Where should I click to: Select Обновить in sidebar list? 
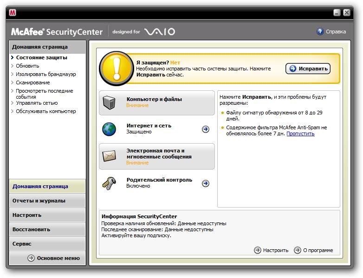click(x=27, y=66)
